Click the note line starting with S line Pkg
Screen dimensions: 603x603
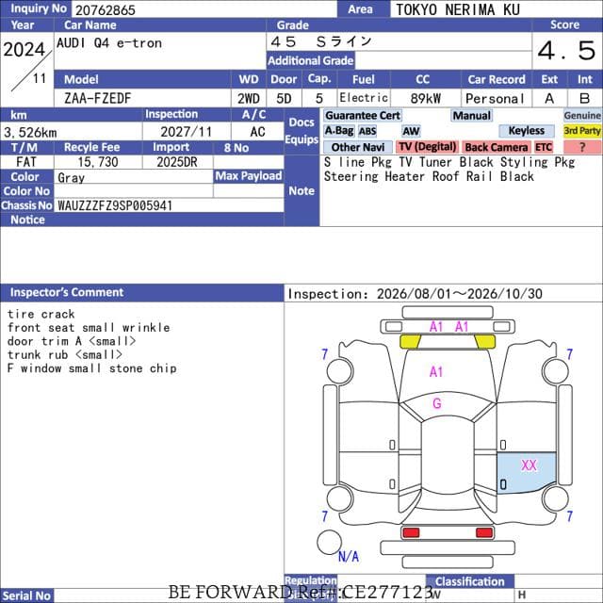click(449, 162)
